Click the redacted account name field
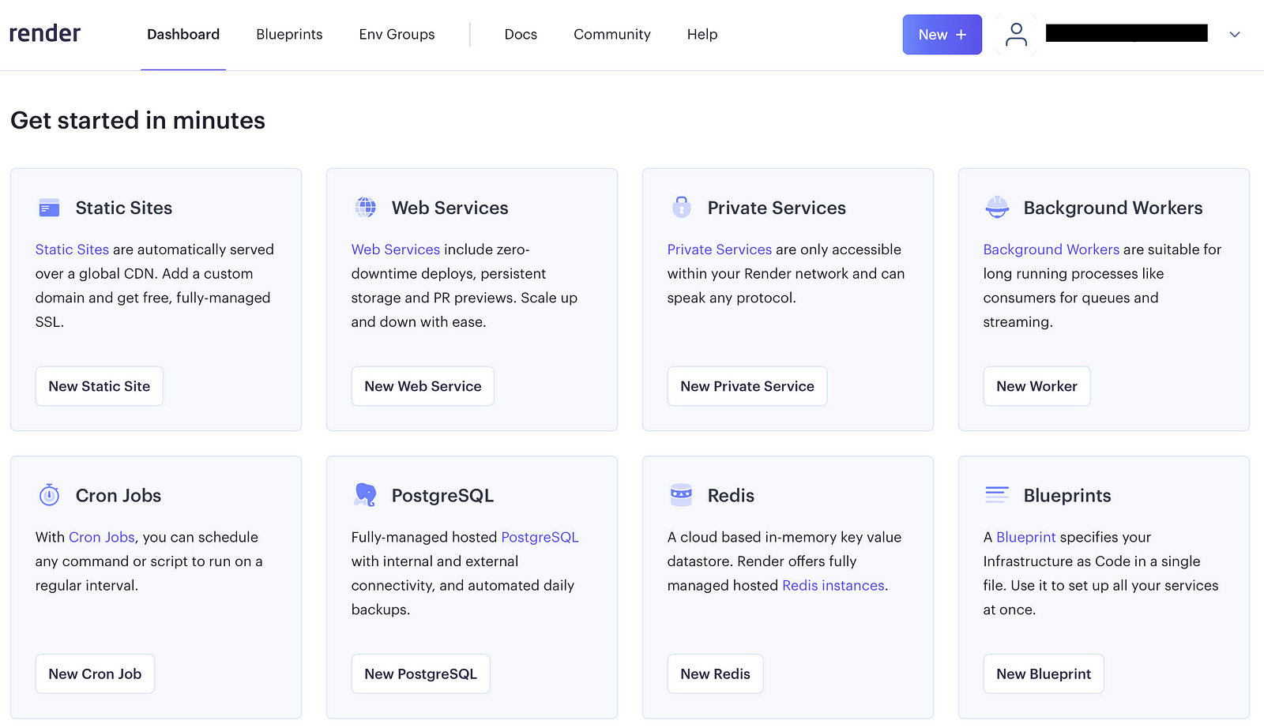Viewport: 1264px width, 728px height. pos(1127,32)
